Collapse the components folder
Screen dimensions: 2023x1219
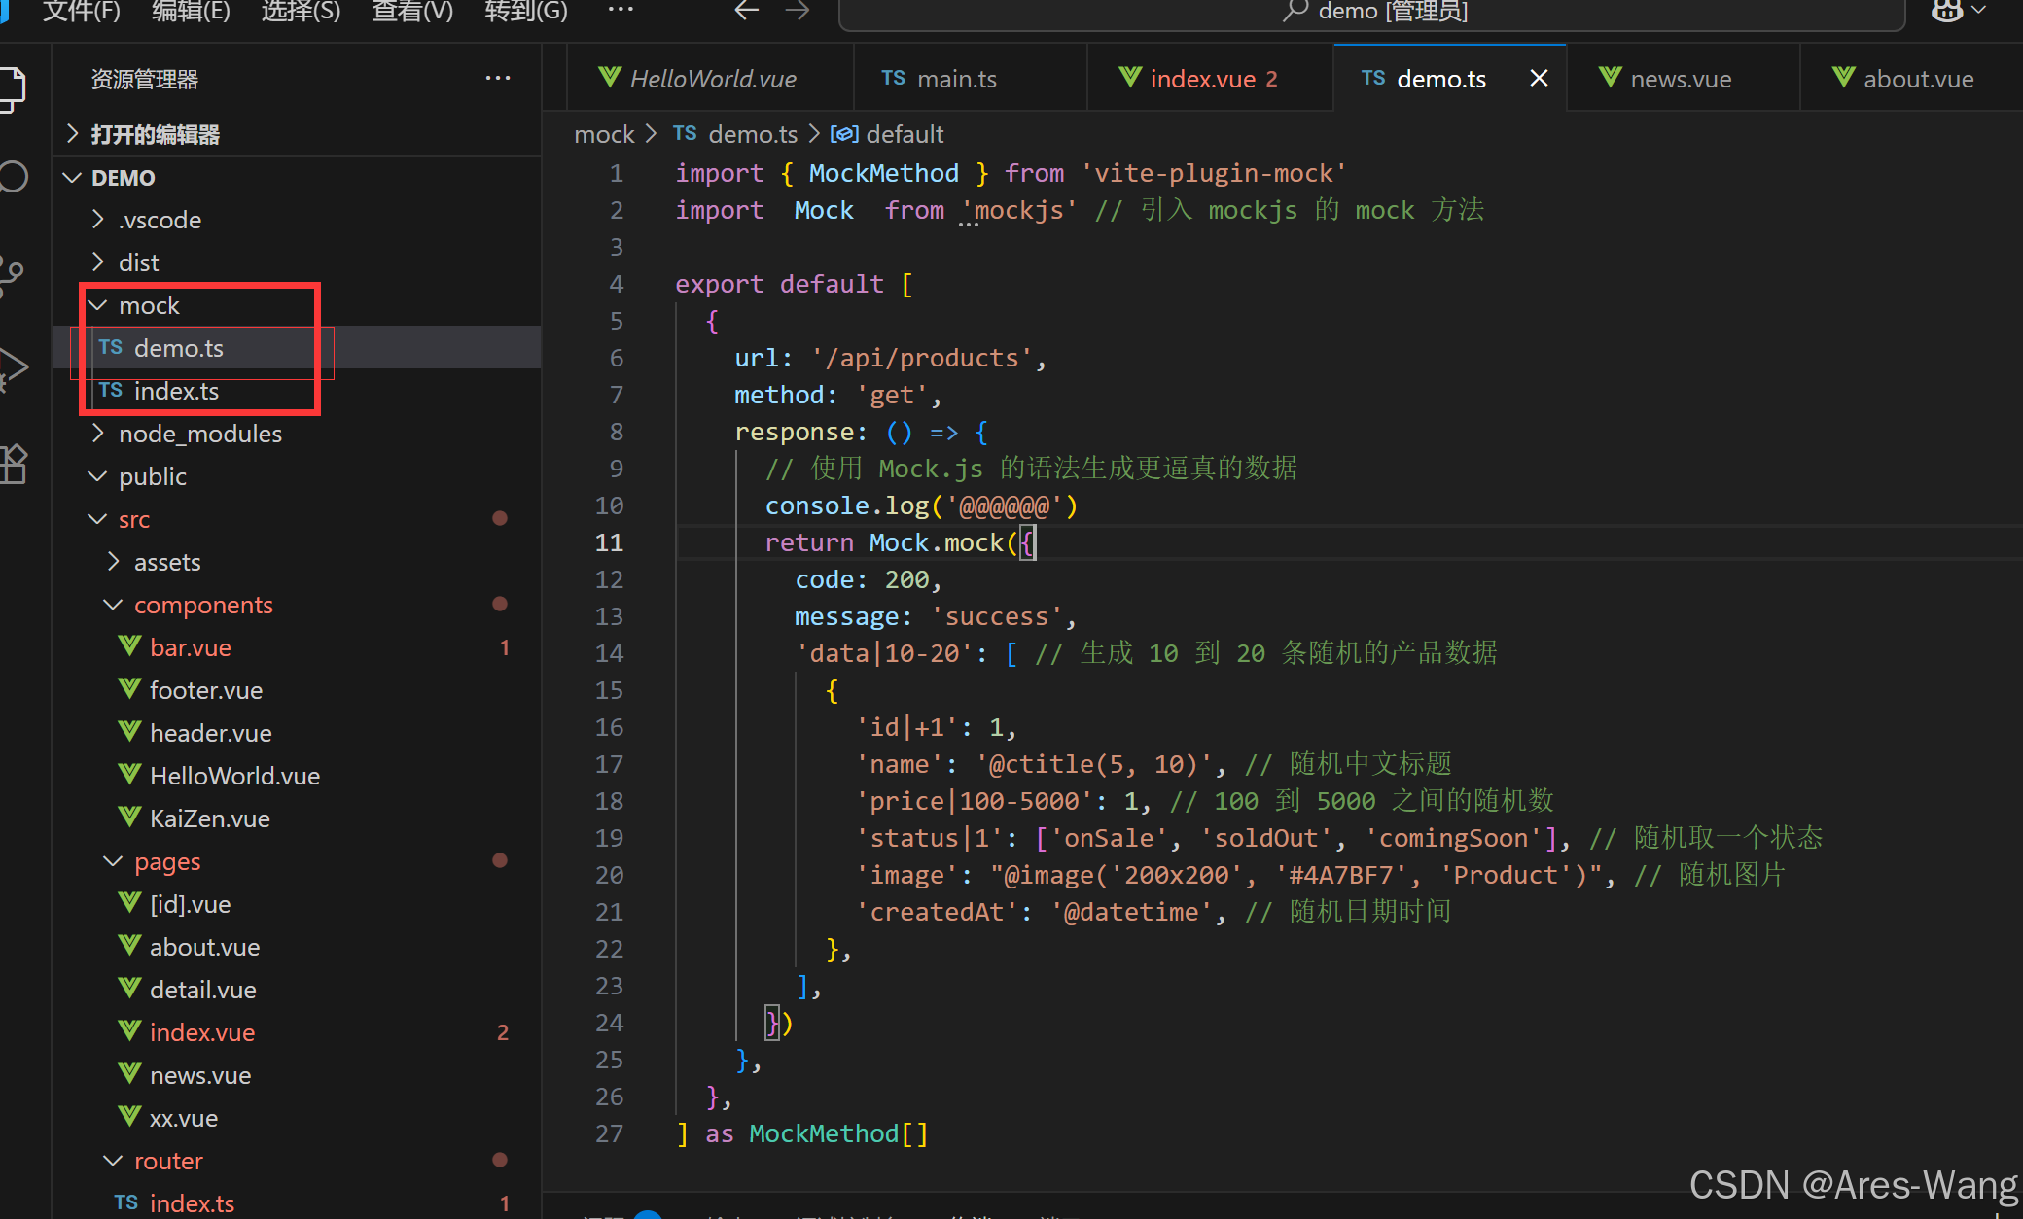pos(297,605)
